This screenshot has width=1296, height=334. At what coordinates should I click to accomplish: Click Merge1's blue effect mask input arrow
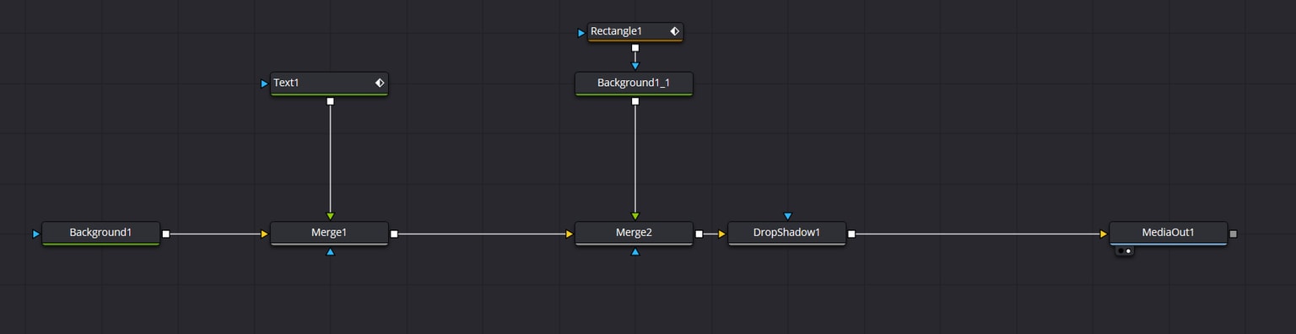click(330, 251)
